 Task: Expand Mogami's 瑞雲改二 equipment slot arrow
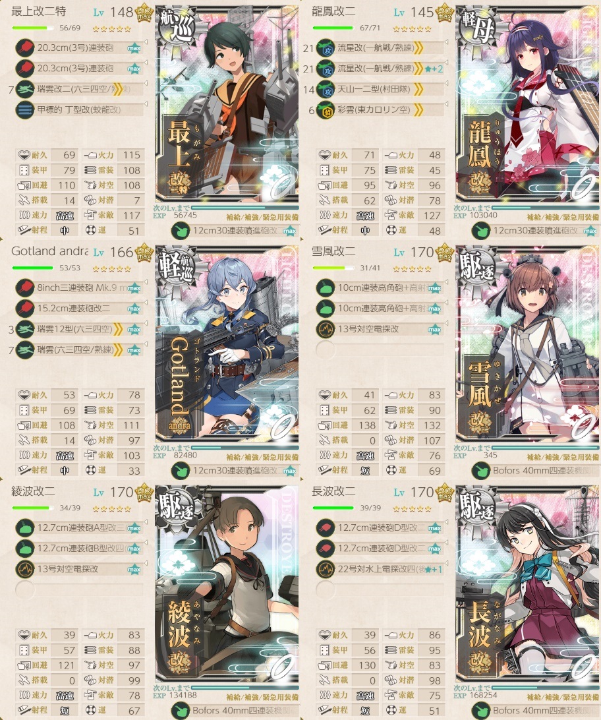146,84
